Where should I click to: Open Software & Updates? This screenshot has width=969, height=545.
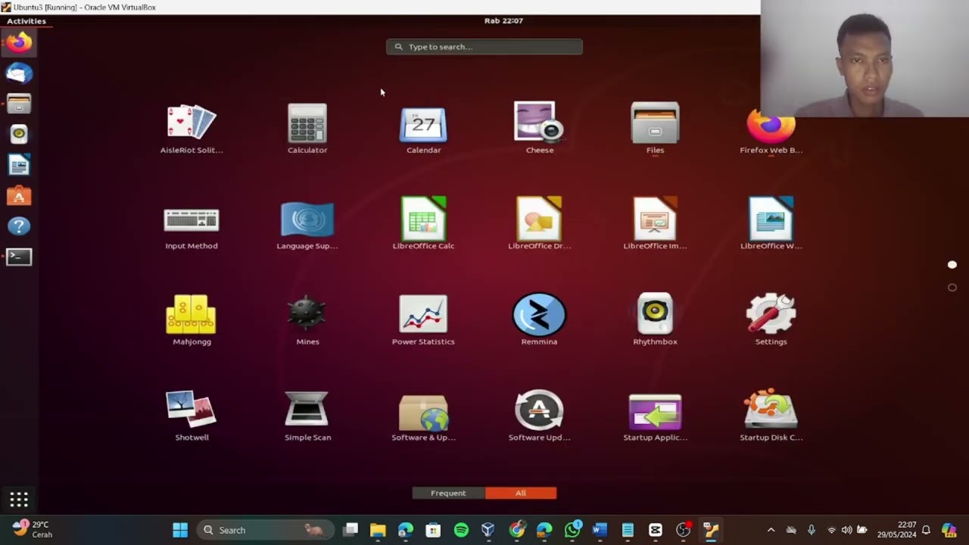[423, 416]
